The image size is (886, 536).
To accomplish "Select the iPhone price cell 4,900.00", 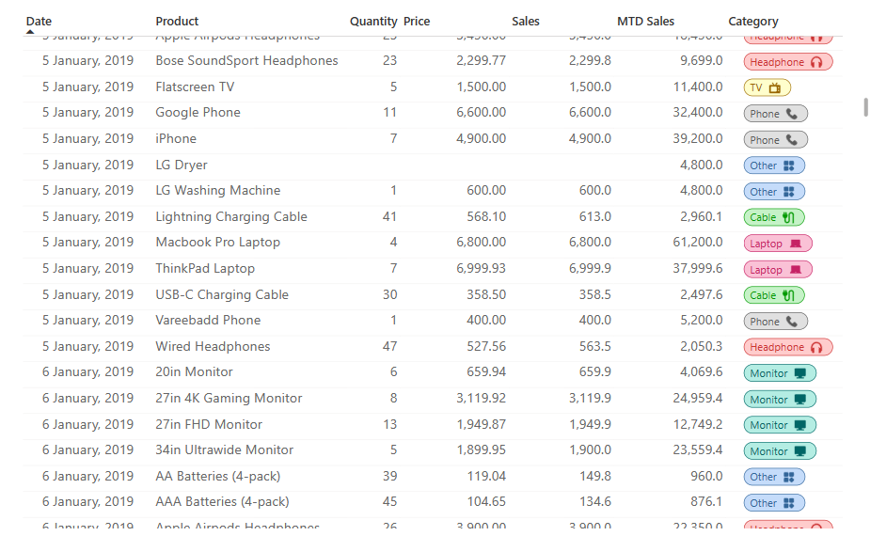I will [481, 138].
